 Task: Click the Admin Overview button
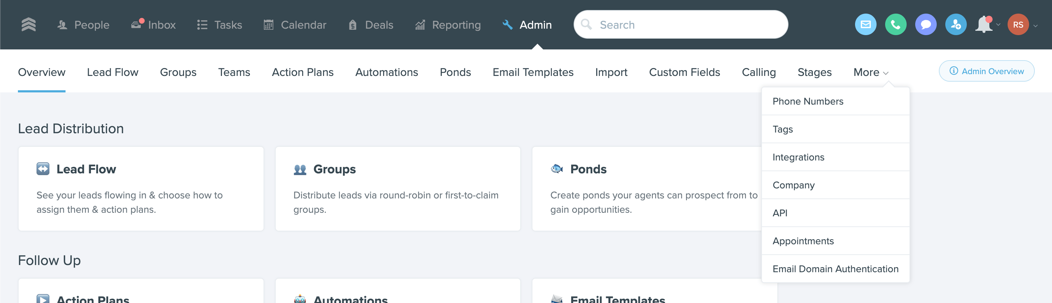pos(986,71)
